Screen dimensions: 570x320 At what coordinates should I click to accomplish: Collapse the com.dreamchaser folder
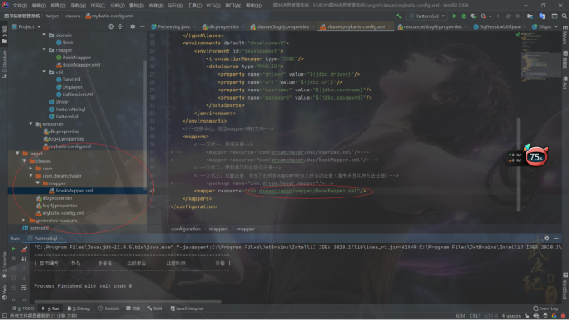(31, 176)
